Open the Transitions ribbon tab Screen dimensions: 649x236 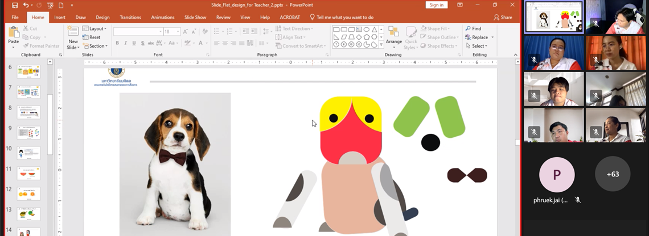[x=130, y=17]
